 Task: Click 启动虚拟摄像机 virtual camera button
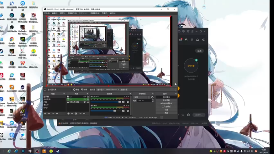click(x=166, y=103)
